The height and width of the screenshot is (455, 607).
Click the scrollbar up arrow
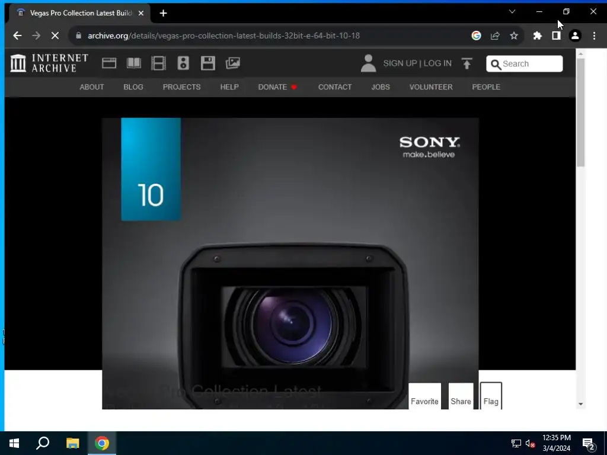tap(580, 54)
